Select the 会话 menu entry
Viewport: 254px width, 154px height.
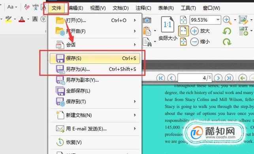(95, 45)
